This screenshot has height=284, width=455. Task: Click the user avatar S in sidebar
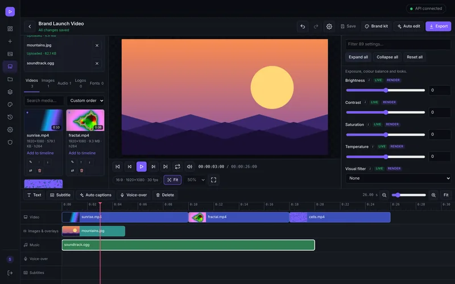click(x=10, y=260)
